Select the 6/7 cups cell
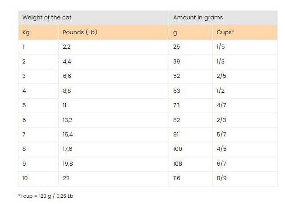The image size is (285, 204). (x=221, y=164)
